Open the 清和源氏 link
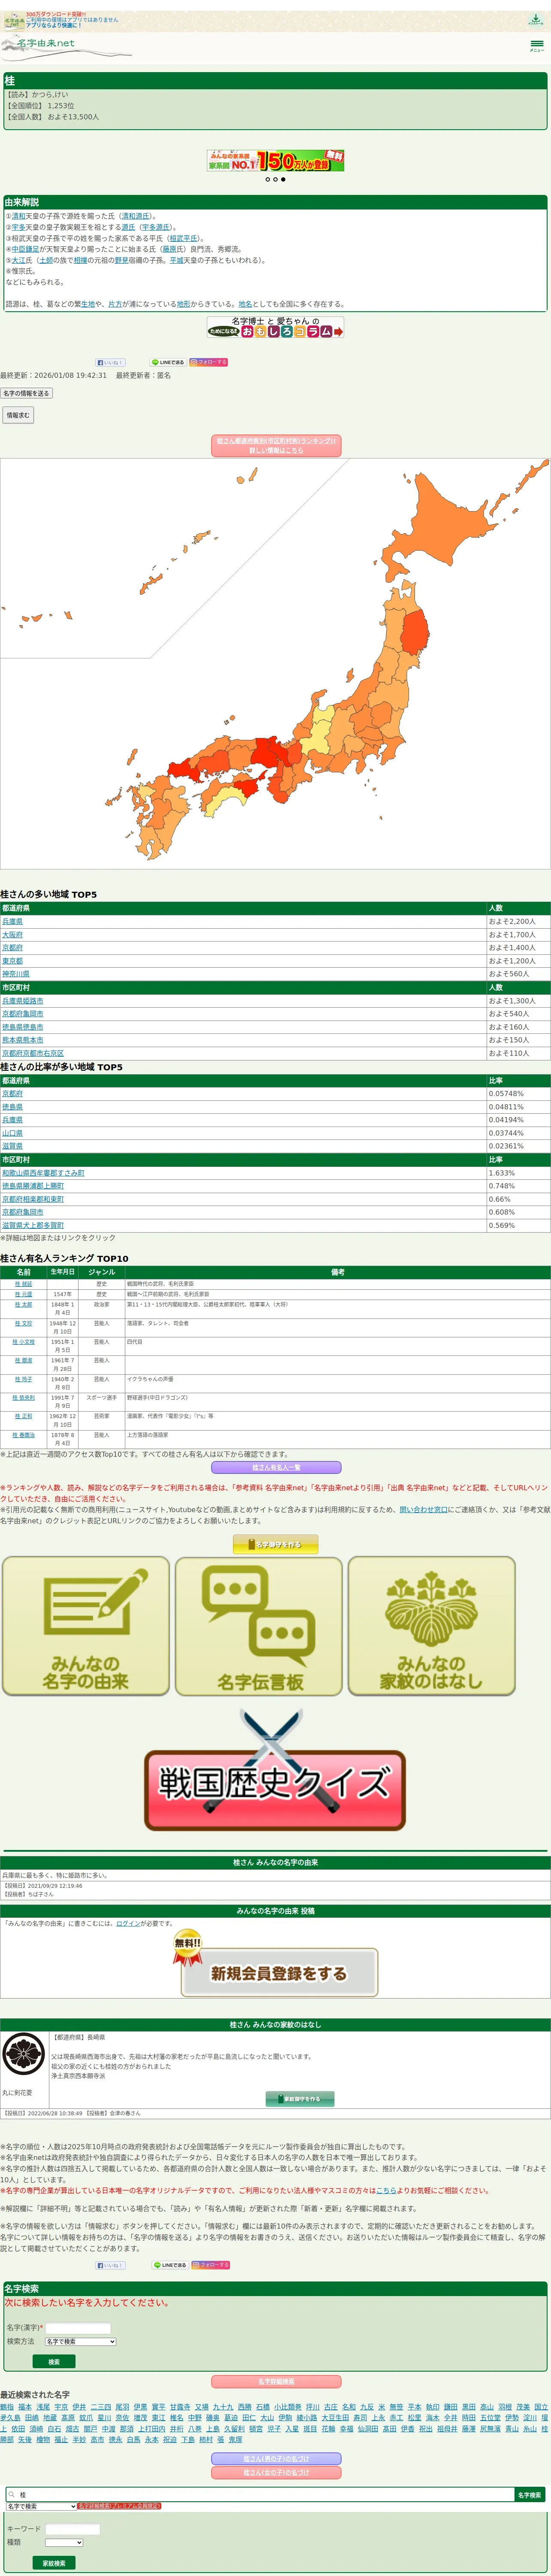 [136, 216]
